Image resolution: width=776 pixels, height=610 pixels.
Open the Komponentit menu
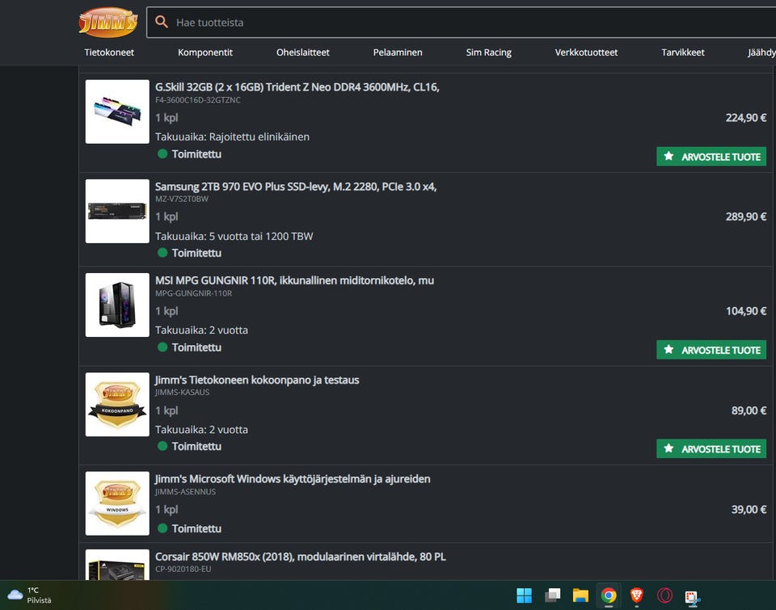click(x=205, y=53)
